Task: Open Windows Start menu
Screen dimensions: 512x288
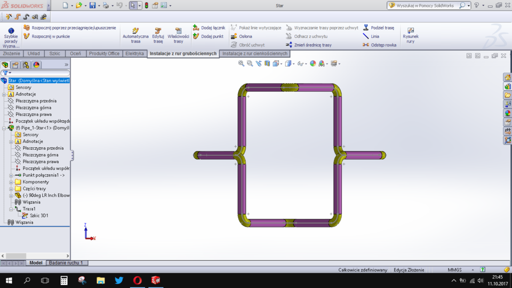Action: (x=9, y=281)
